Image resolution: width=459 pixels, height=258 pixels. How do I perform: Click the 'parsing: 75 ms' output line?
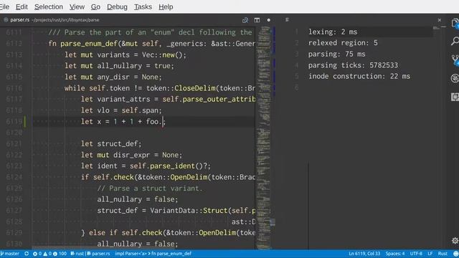[336, 54]
